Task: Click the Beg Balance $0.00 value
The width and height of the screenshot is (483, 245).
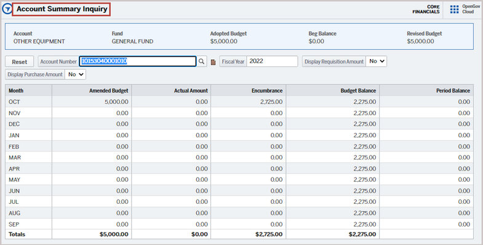Action: coord(316,41)
